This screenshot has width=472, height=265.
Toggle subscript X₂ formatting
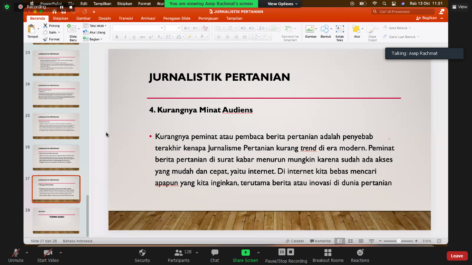[x=159, y=37]
